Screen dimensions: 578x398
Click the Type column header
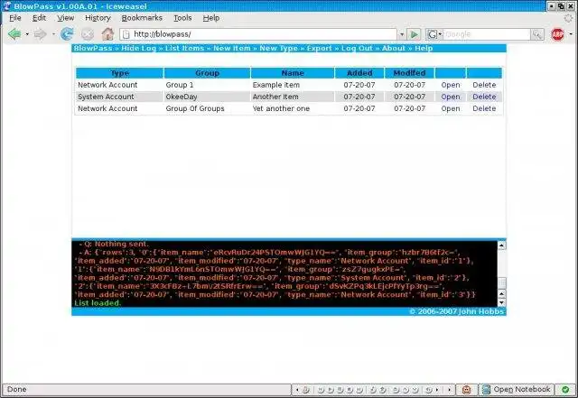point(120,73)
